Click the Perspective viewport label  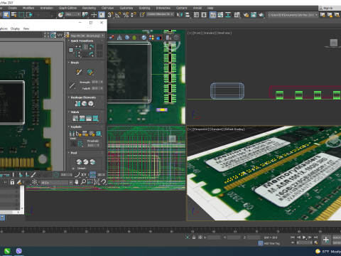tap(216, 129)
